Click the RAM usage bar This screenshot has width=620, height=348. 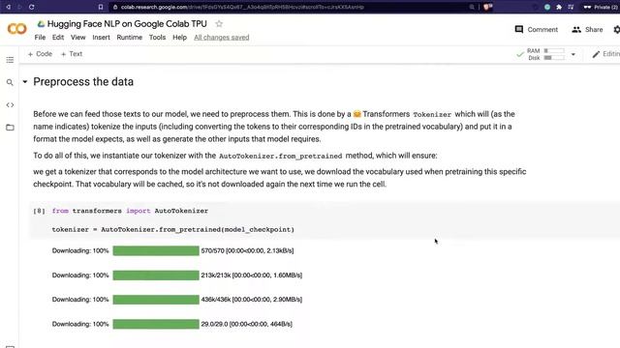[x=554, y=51]
